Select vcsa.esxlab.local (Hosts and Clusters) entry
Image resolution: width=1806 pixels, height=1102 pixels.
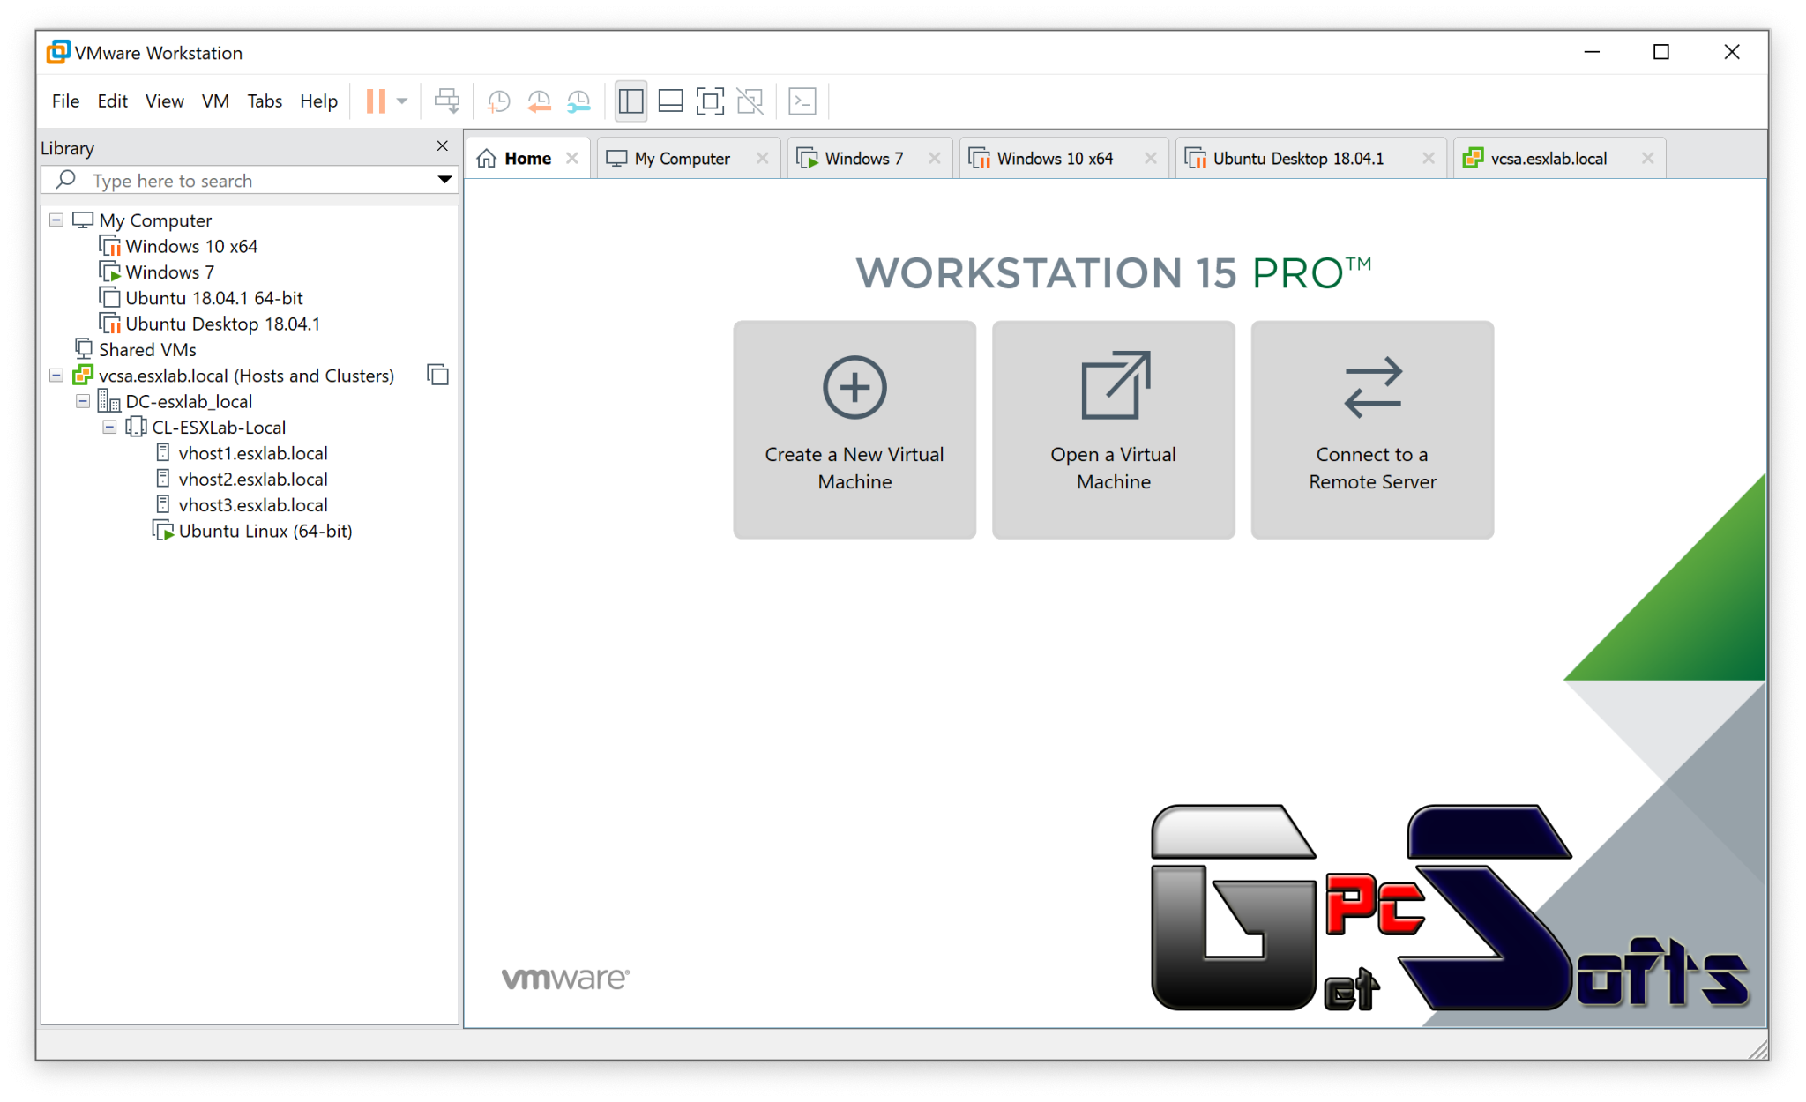tap(246, 376)
